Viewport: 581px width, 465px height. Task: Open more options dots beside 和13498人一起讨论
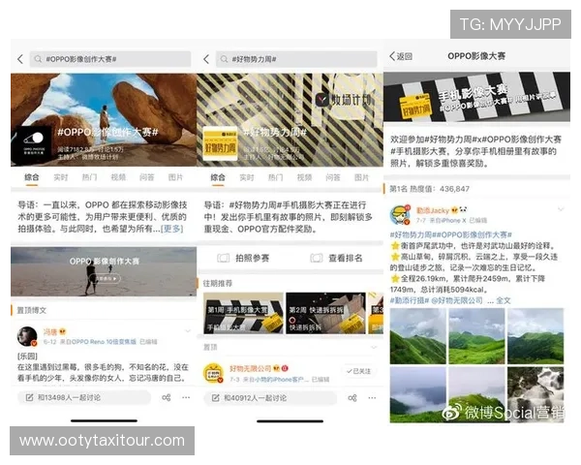coord(186,397)
